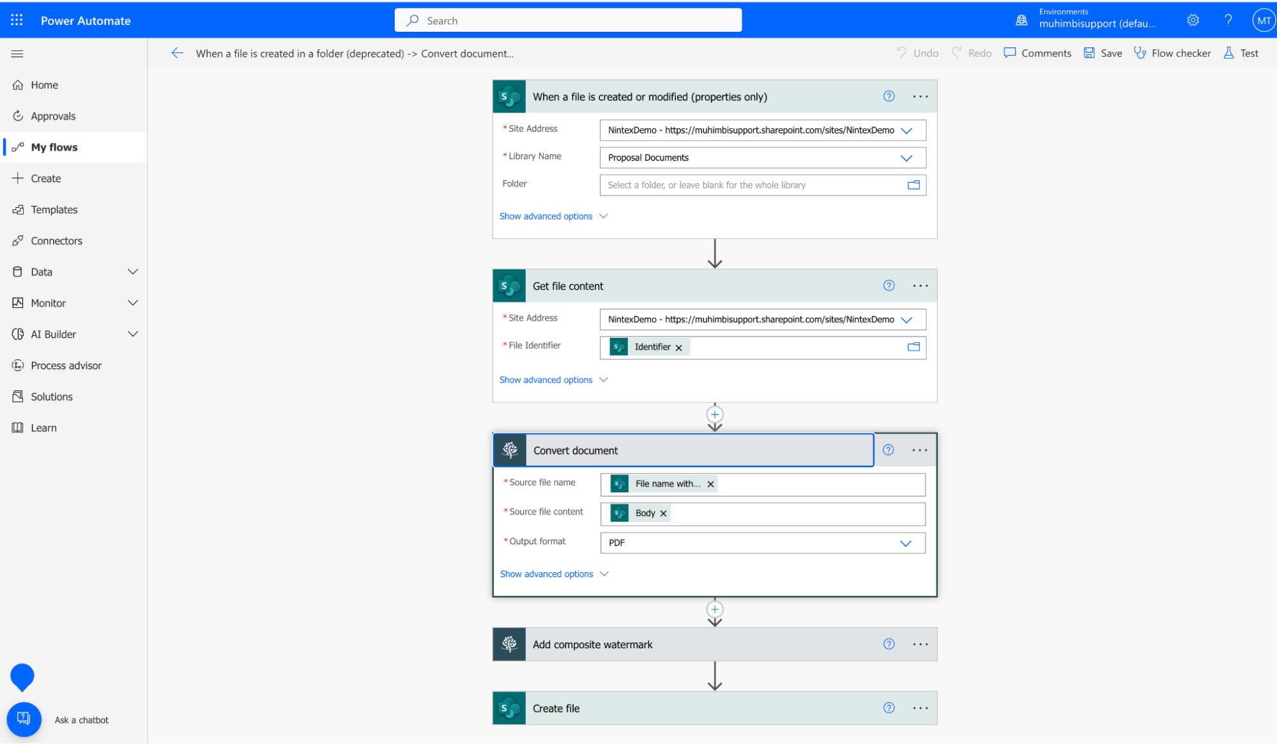Expand the AI Builder navigation section
1277x744 pixels.
click(133, 334)
